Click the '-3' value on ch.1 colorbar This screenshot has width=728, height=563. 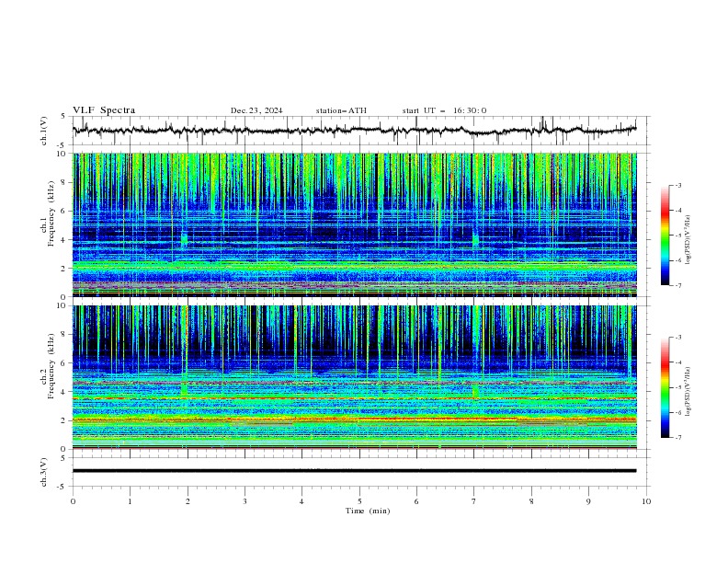click(x=677, y=185)
